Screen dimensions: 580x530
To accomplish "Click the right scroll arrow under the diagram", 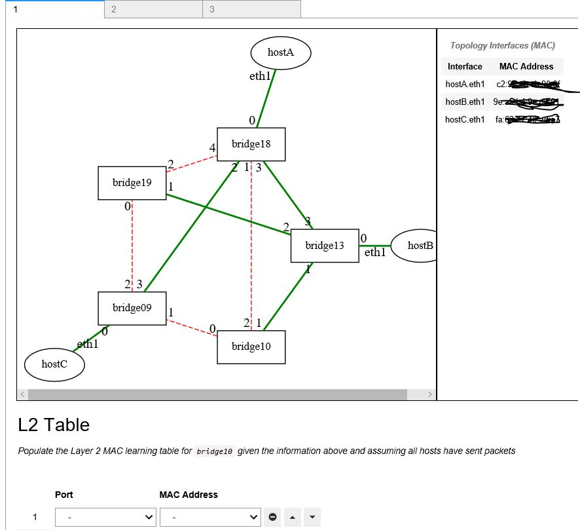I will (x=431, y=394).
